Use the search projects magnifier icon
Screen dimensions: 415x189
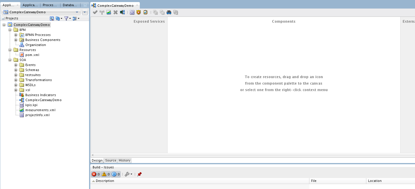52,19
